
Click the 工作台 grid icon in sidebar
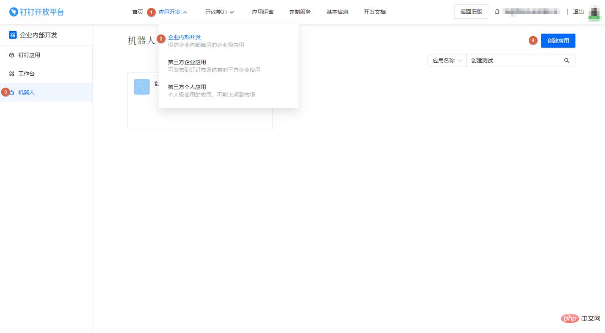click(x=12, y=74)
